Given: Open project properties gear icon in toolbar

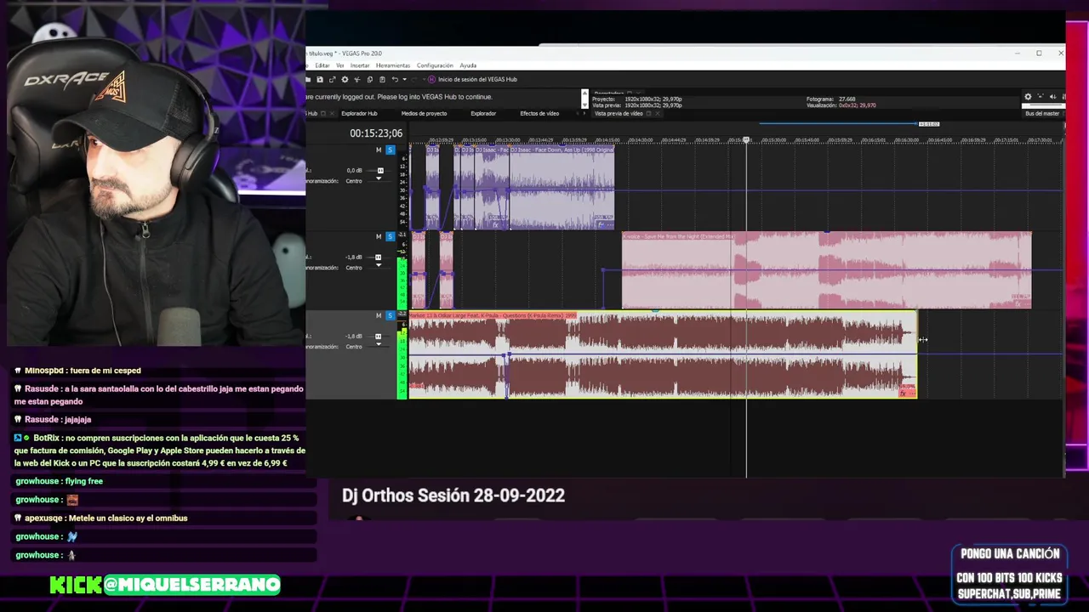Looking at the screenshot, I should click(345, 79).
